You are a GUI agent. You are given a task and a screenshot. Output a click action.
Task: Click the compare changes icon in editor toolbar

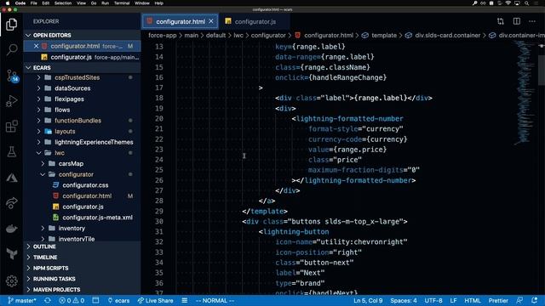501,21
